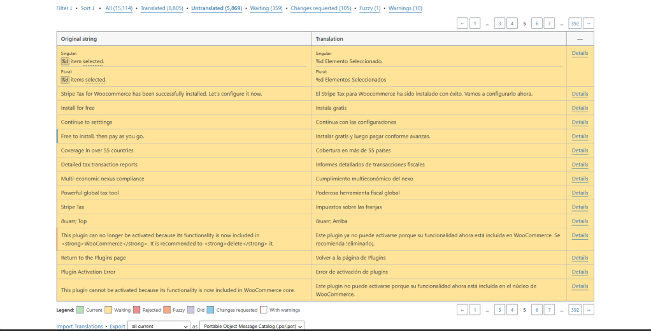Go to page 392 in pagination below table
651x331 pixels.
[575, 310]
